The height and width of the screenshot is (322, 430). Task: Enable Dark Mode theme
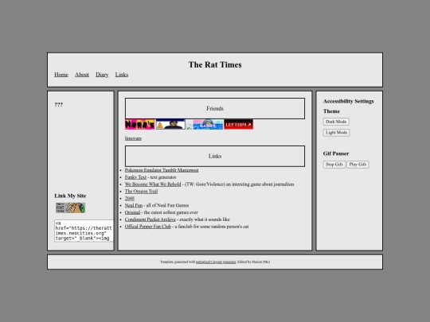point(336,122)
